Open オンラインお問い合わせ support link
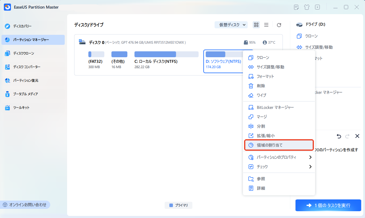 tap(25, 205)
